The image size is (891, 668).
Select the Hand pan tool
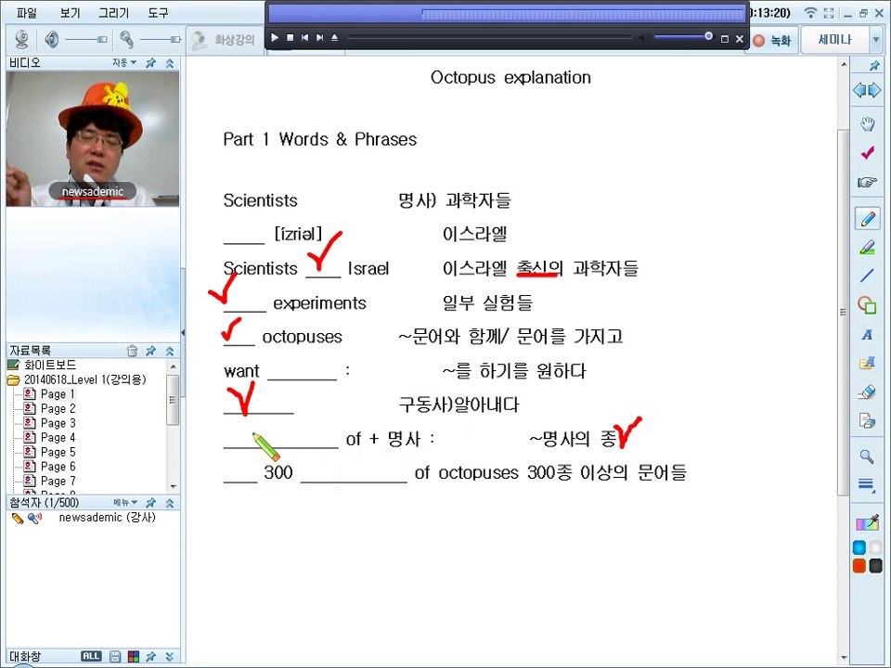(867, 123)
